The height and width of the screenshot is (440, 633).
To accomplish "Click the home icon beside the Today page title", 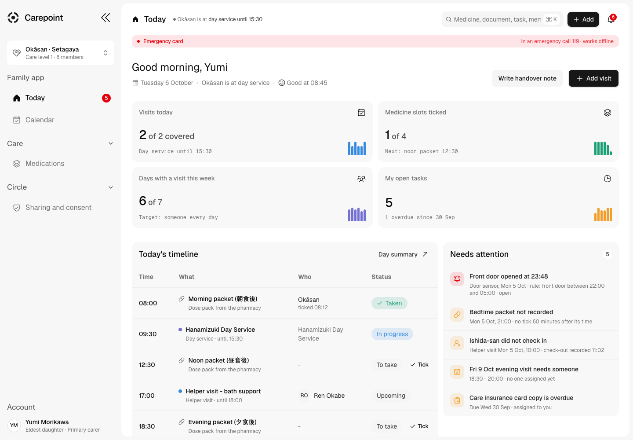I will pos(135,19).
